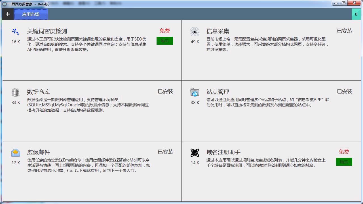Click the black orbit 域名注册助手 icon

(x=195, y=153)
